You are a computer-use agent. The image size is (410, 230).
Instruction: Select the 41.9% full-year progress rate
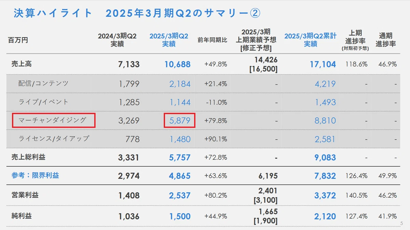click(x=387, y=216)
